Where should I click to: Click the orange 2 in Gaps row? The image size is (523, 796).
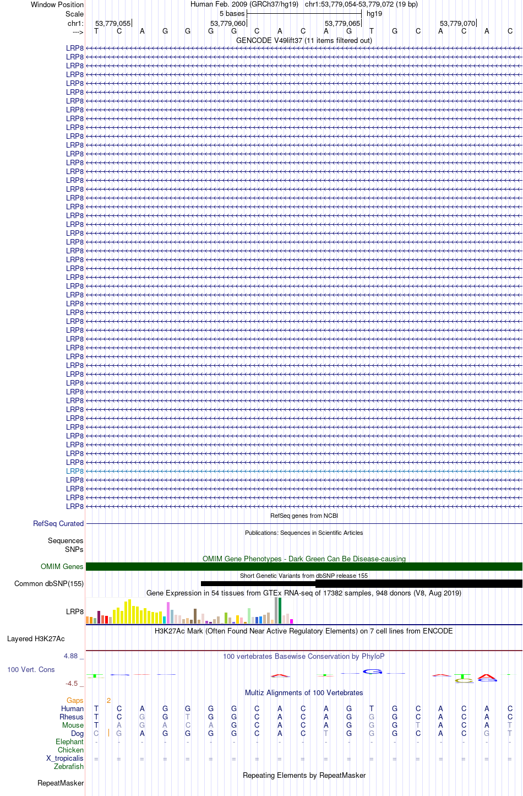point(109,701)
